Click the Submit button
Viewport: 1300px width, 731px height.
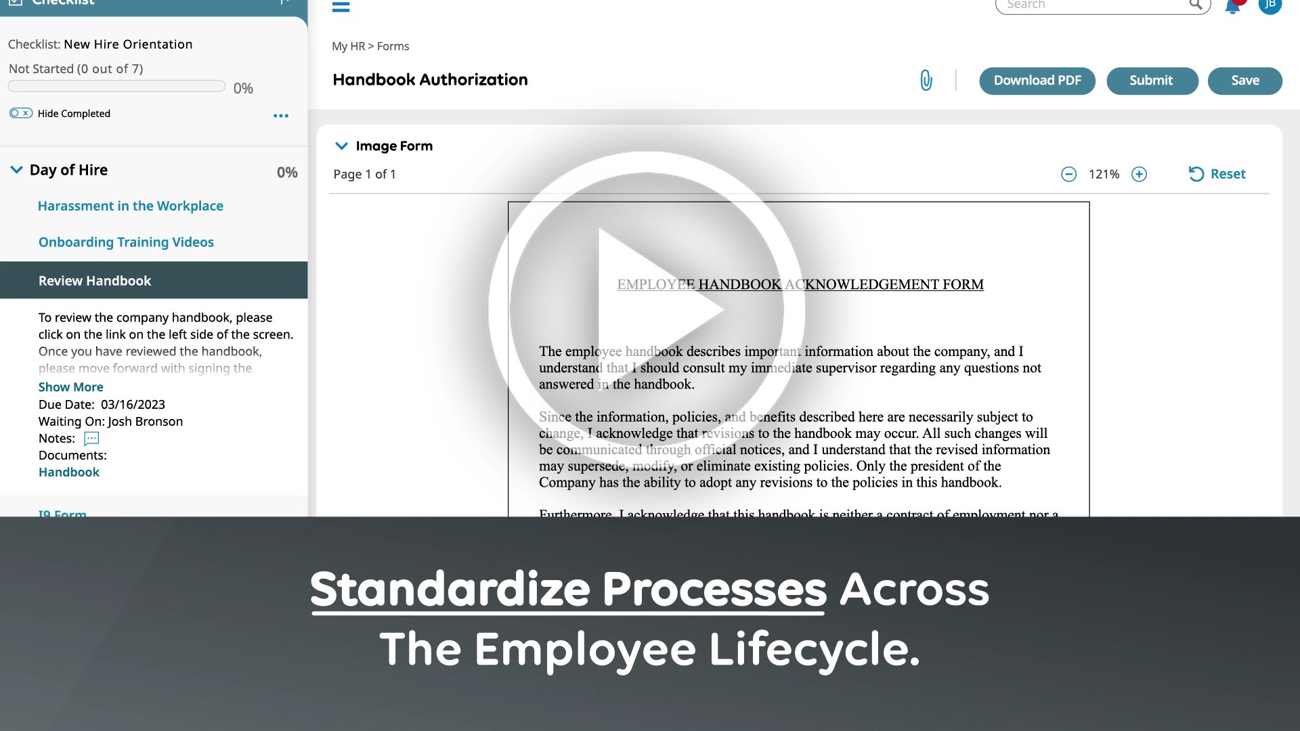(x=1151, y=81)
